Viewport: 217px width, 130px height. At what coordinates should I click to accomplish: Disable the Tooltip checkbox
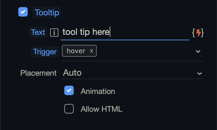(x=23, y=12)
